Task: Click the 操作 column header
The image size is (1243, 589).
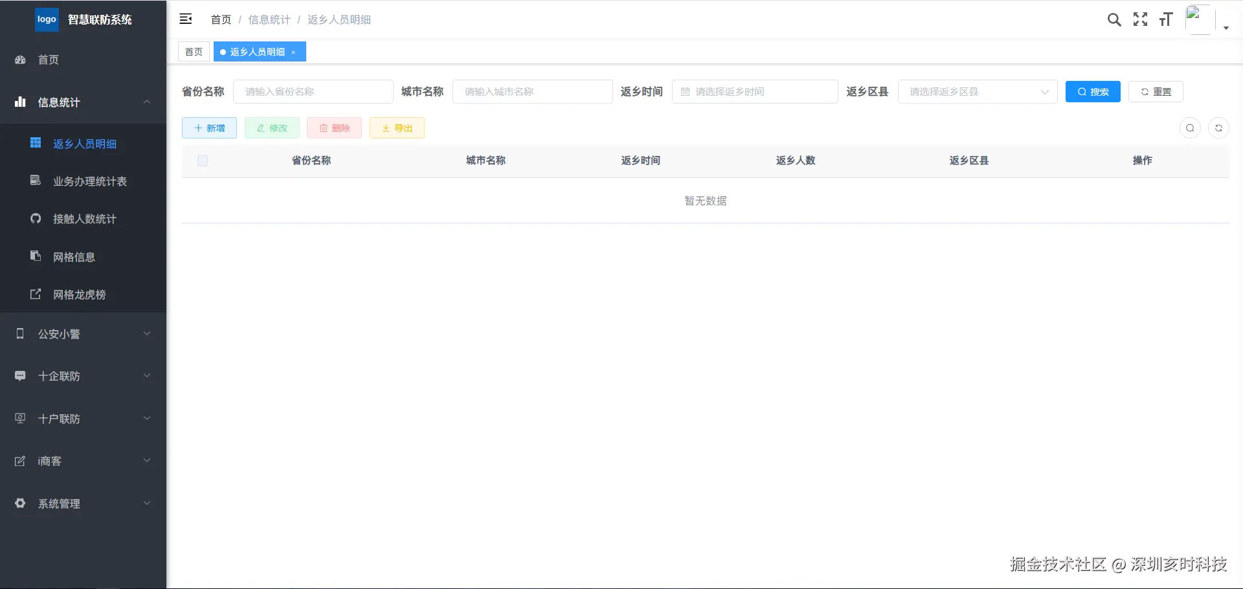Action: click(x=1143, y=161)
